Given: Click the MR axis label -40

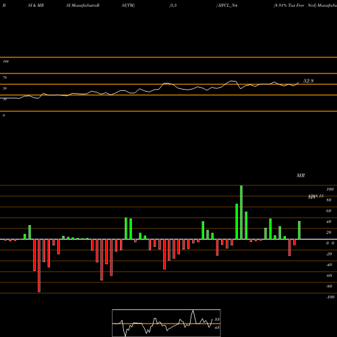Looking at the screenshot, I should [x=329, y=265].
